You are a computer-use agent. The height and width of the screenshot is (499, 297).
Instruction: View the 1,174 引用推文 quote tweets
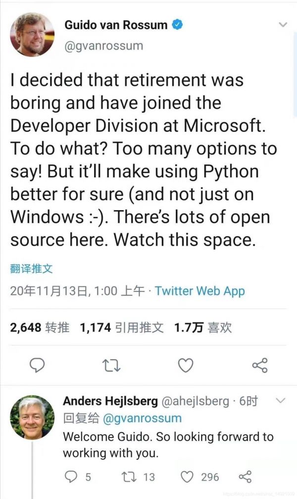(x=121, y=327)
